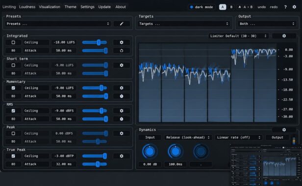
Task: Open Peak section gear settings
Action: (122, 133)
